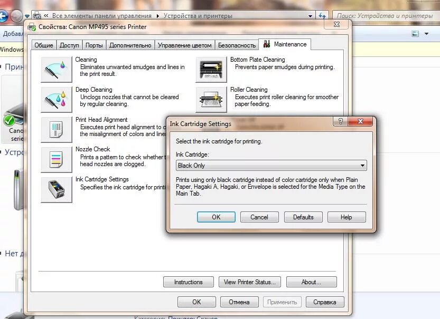Click the Explorer forward navigation arrow
This screenshot has height=319, width=440.
tap(16, 16)
